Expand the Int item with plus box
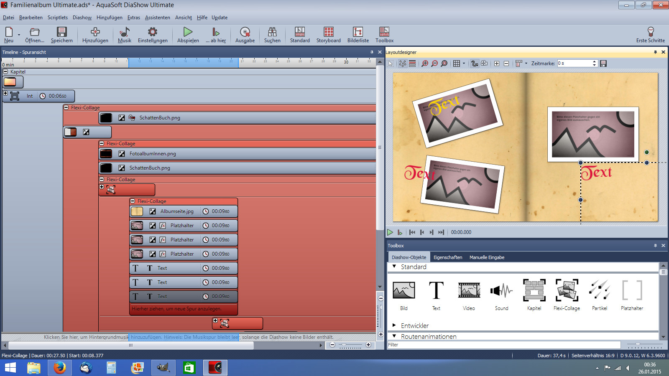This screenshot has width=669, height=376. click(x=5, y=93)
